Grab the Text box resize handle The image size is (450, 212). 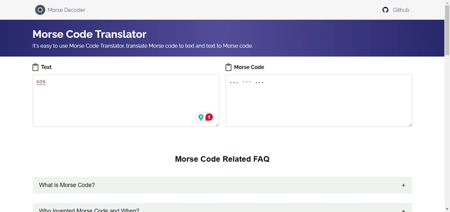click(x=217, y=125)
